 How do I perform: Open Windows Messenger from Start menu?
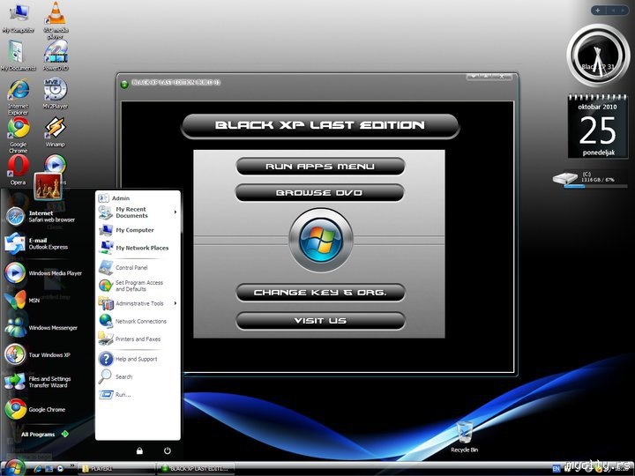41,327
